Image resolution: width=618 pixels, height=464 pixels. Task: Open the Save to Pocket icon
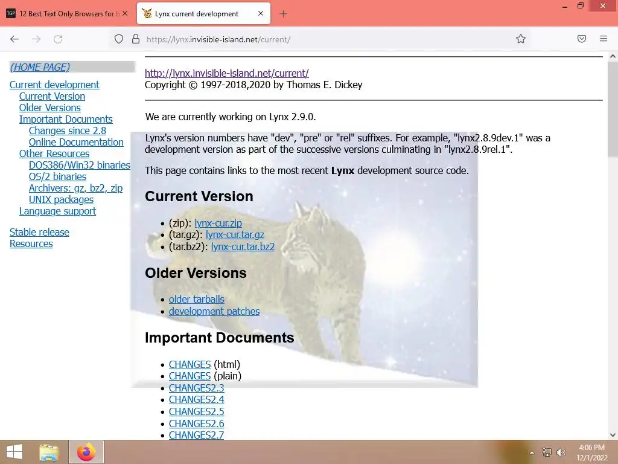[x=582, y=39]
